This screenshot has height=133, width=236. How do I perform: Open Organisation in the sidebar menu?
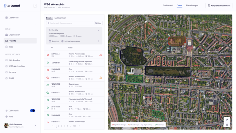click(x=13, y=35)
